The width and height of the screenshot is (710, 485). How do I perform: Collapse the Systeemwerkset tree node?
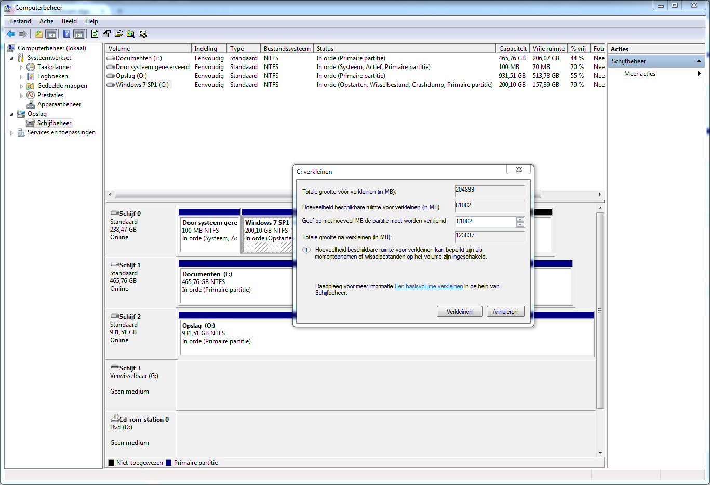[12, 58]
